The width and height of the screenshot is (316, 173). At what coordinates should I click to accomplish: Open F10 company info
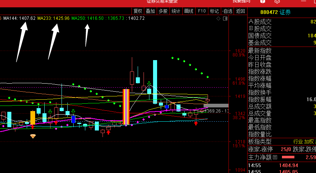(202, 11)
